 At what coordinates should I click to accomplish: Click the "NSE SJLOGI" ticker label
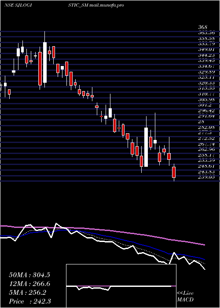coord(18,5)
